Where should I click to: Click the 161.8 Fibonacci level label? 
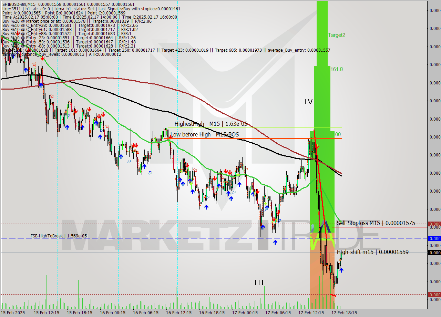(x=336, y=69)
